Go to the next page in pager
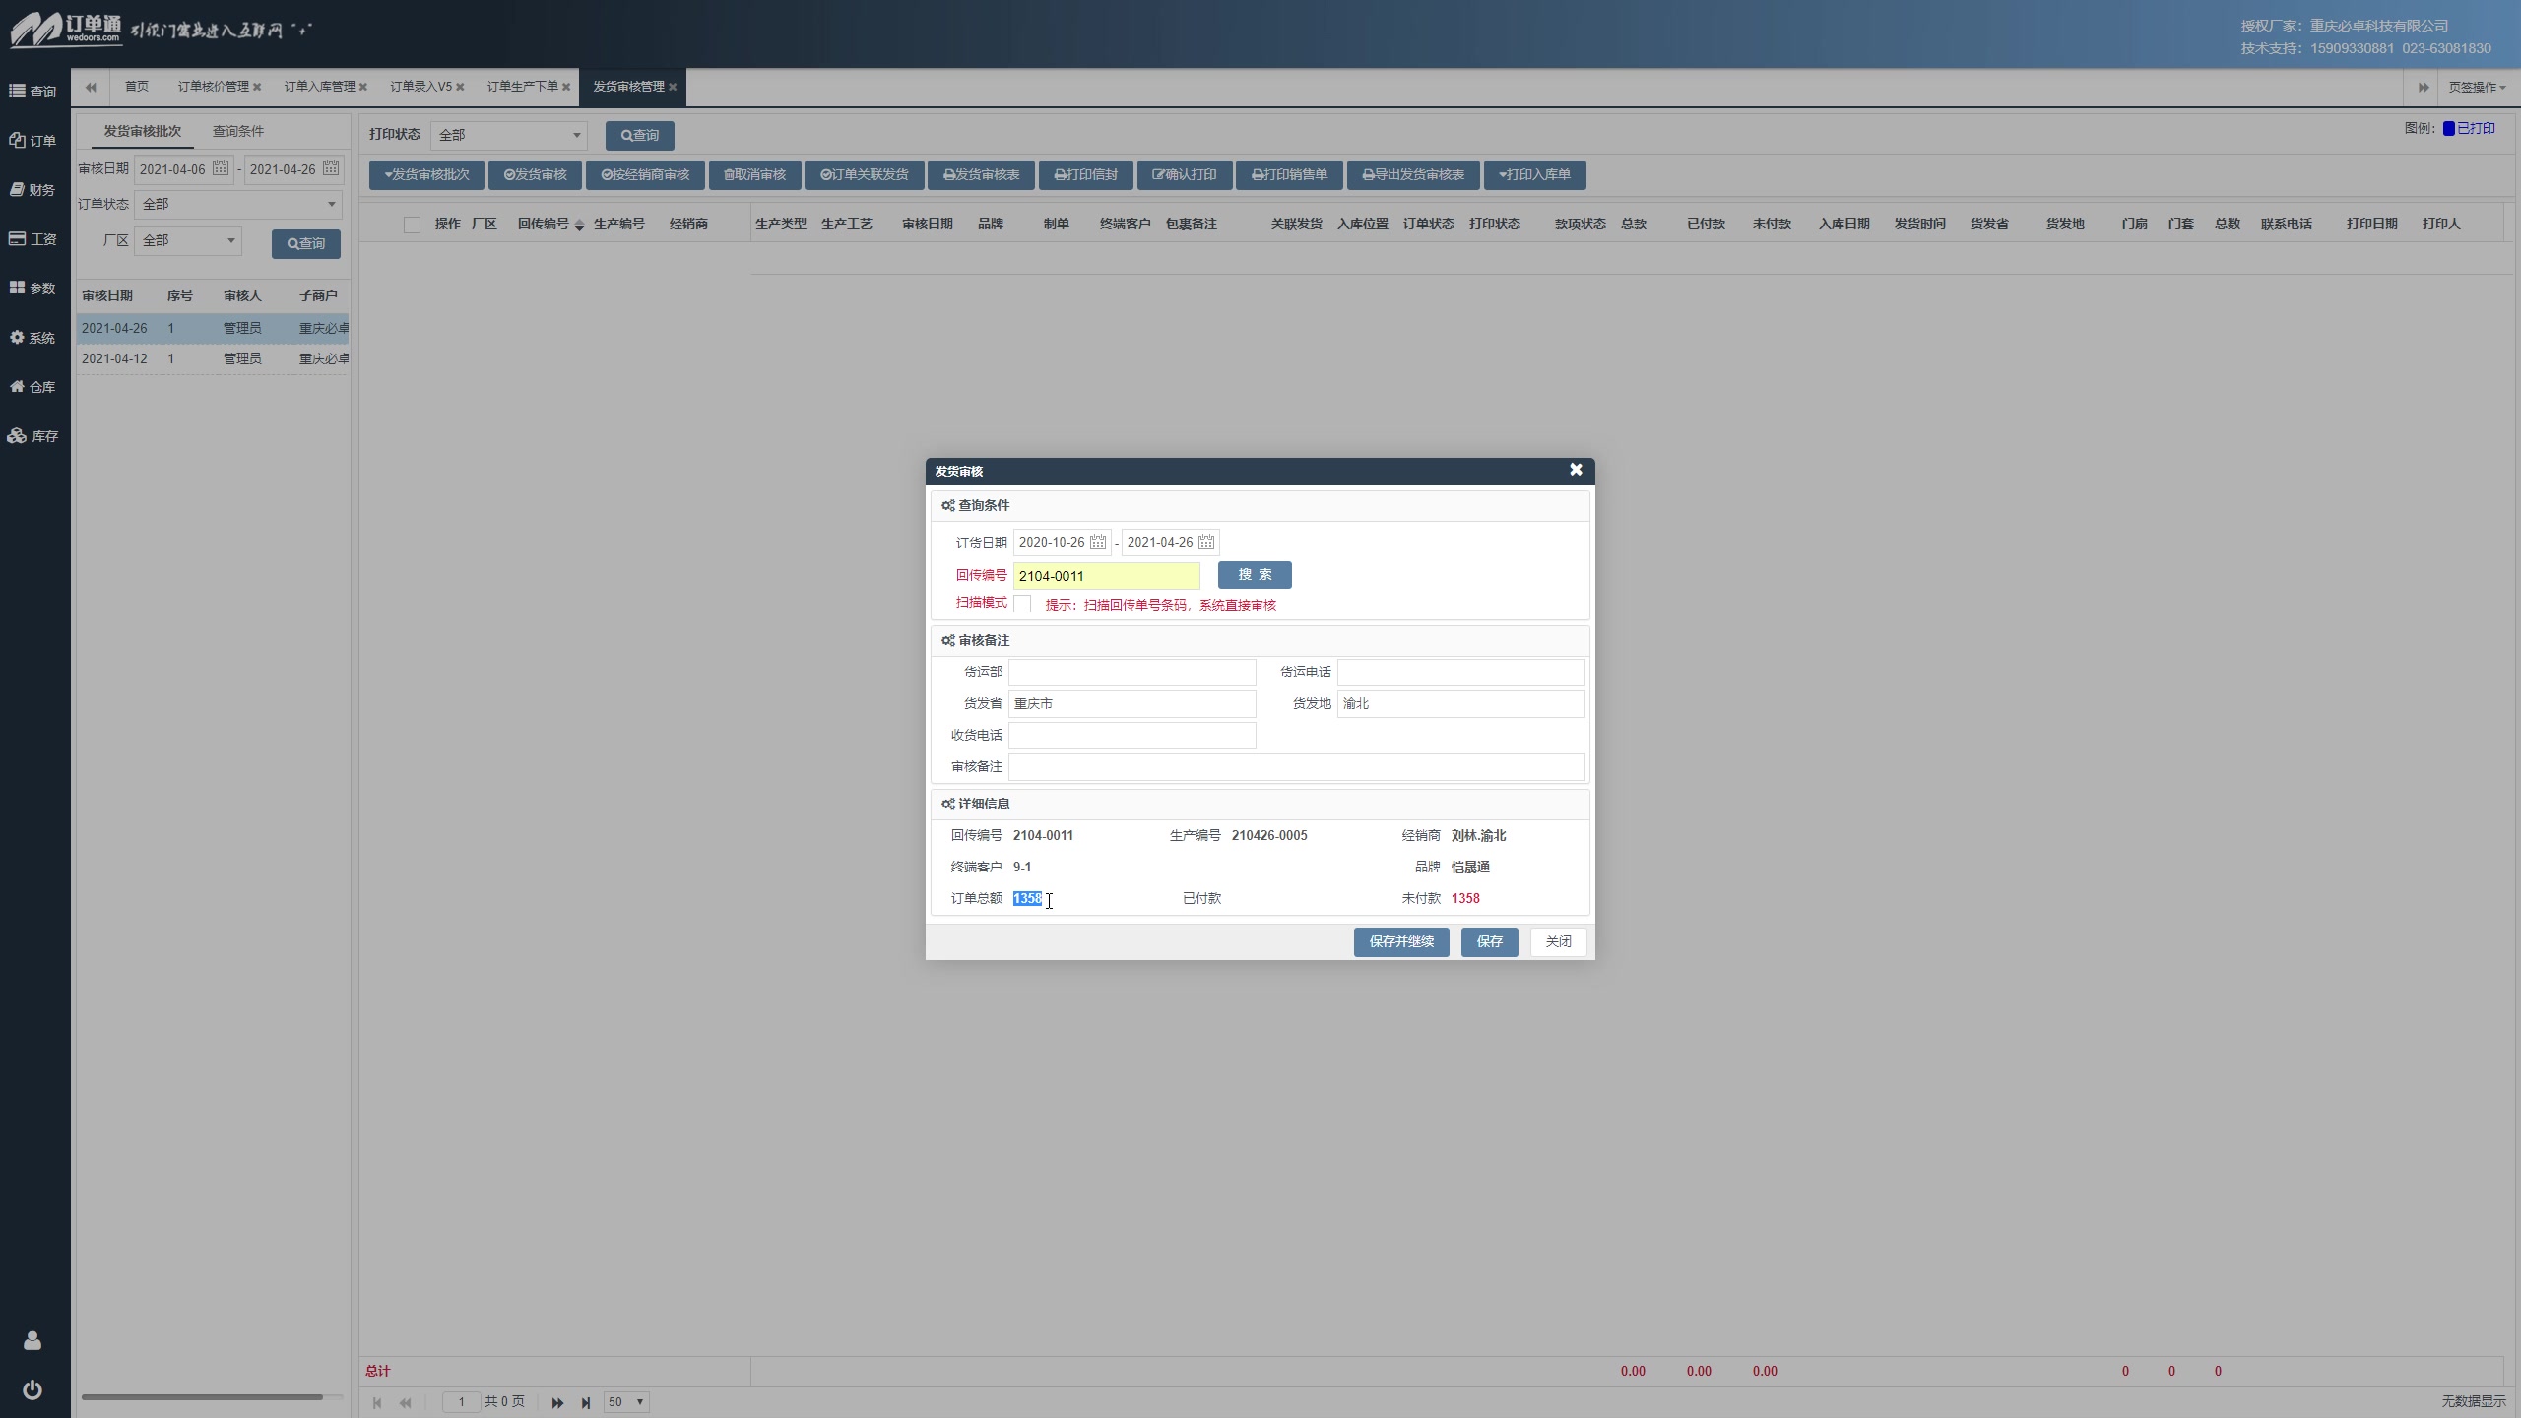The width and height of the screenshot is (2521, 1418). pos(557,1402)
